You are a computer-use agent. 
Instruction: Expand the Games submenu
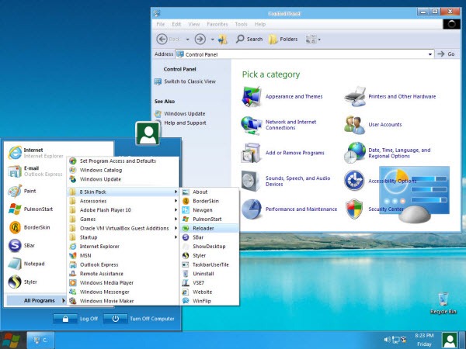click(123, 219)
